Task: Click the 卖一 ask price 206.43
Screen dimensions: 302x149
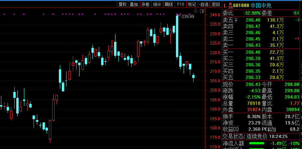Action: 252,45
